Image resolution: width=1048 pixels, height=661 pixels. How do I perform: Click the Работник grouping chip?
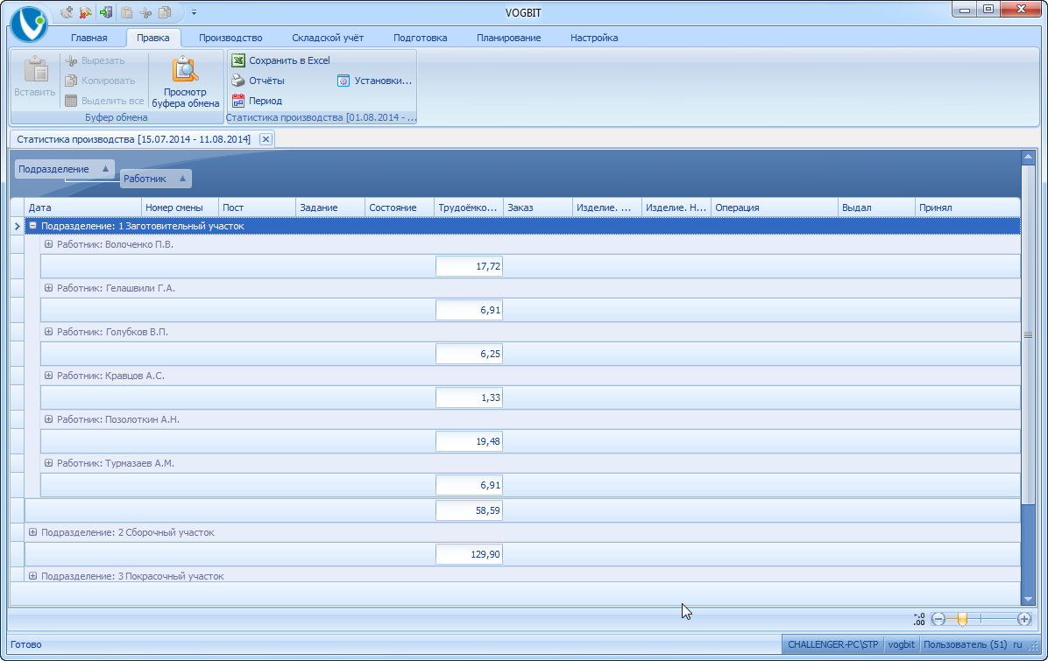point(156,179)
